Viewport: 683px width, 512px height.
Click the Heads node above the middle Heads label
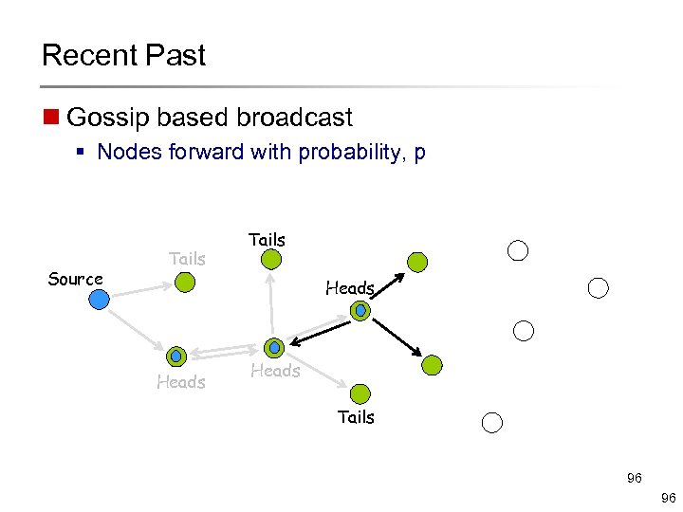(x=274, y=347)
